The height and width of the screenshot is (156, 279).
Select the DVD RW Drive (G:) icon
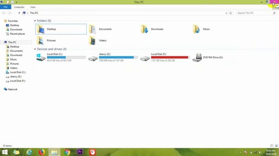pos(197,58)
